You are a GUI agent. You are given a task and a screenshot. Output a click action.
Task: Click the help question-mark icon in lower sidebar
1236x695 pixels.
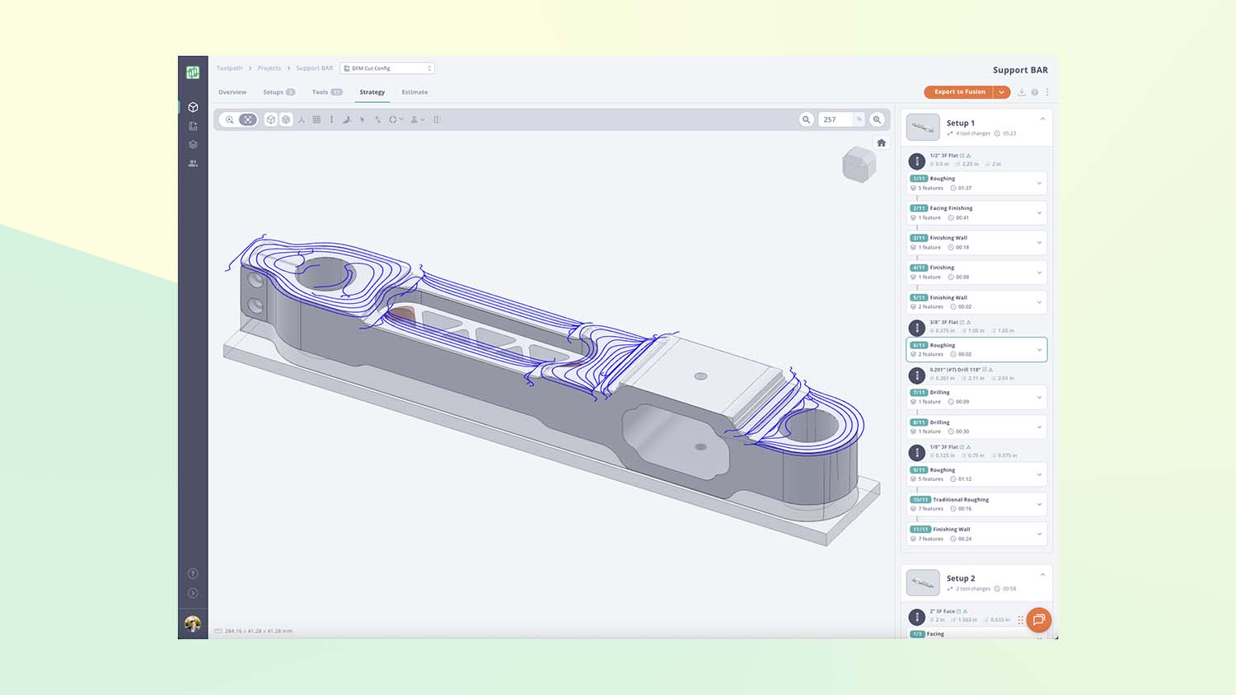[x=193, y=572]
